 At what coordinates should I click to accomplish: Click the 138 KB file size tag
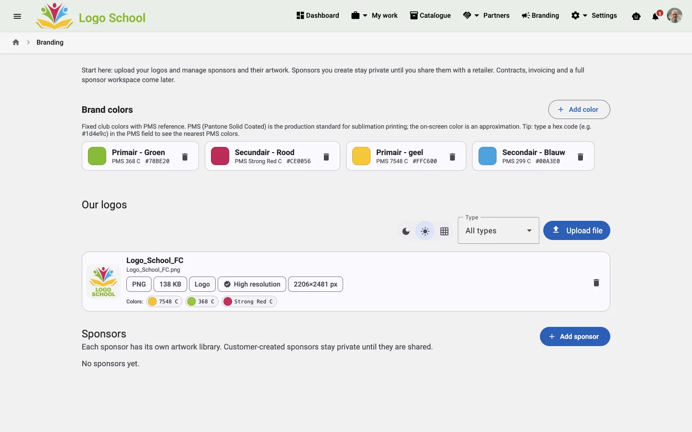pos(170,284)
